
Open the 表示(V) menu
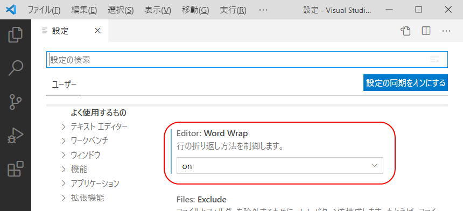pyautogui.click(x=158, y=10)
